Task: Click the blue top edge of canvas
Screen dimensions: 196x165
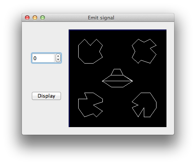Action: pyautogui.click(x=117, y=30)
